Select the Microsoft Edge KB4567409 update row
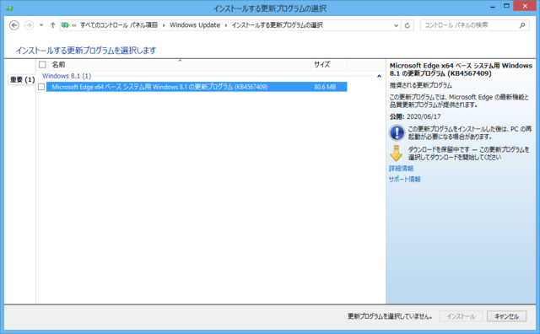540x334 pixels. coord(197,87)
